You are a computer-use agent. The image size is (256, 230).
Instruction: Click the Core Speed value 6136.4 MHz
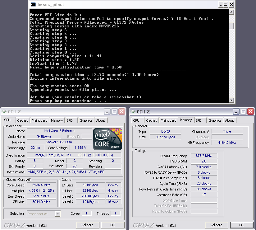click(x=41, y=185)
